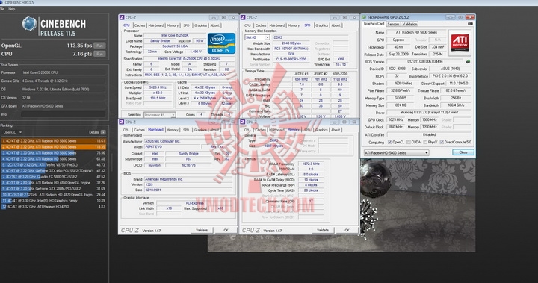Open the Slot #2 memory slot dropdown
Image resolution: width=538 pixels, height=283 pixels.
257,37
